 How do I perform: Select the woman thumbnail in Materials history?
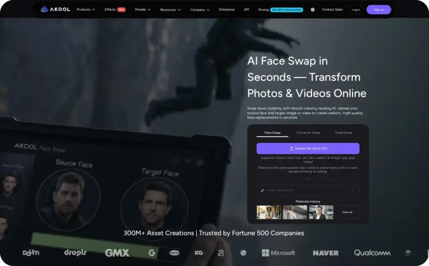pyautogui.click(x=269, y=212)
